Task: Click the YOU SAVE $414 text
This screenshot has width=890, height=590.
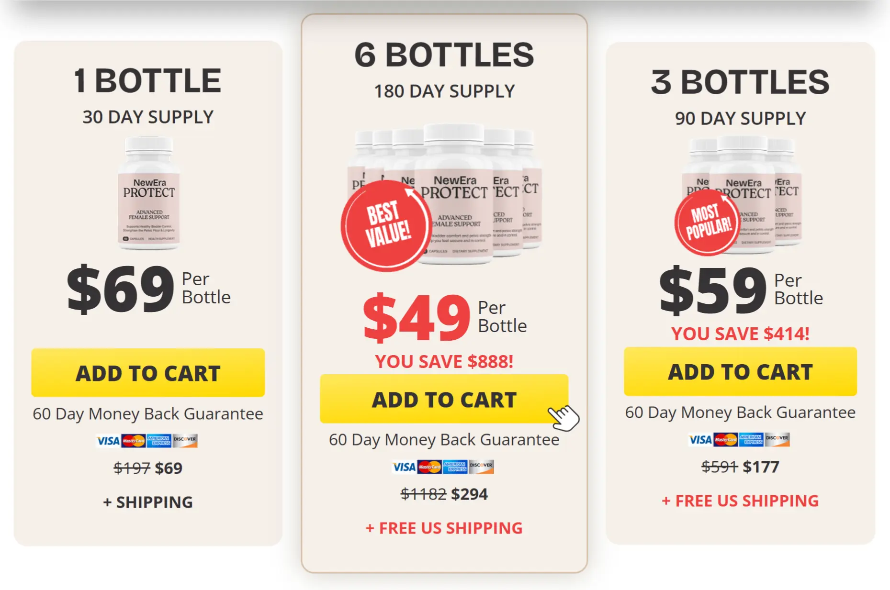Action: point(741,334)
